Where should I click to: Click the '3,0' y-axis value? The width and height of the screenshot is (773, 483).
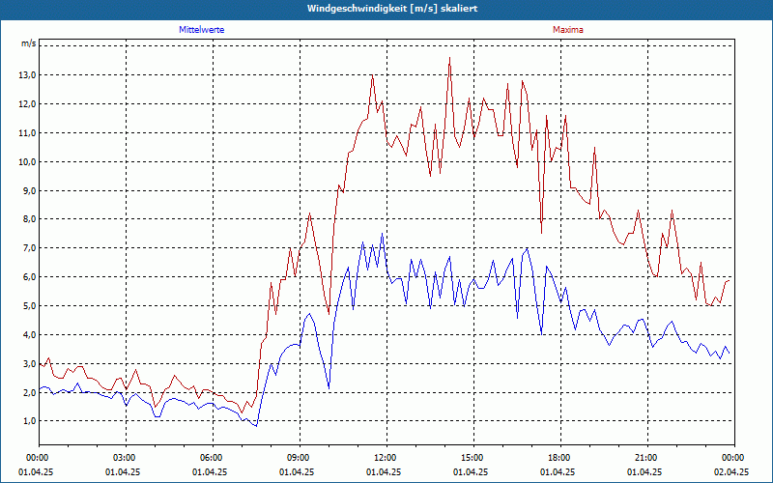point(30,364)
